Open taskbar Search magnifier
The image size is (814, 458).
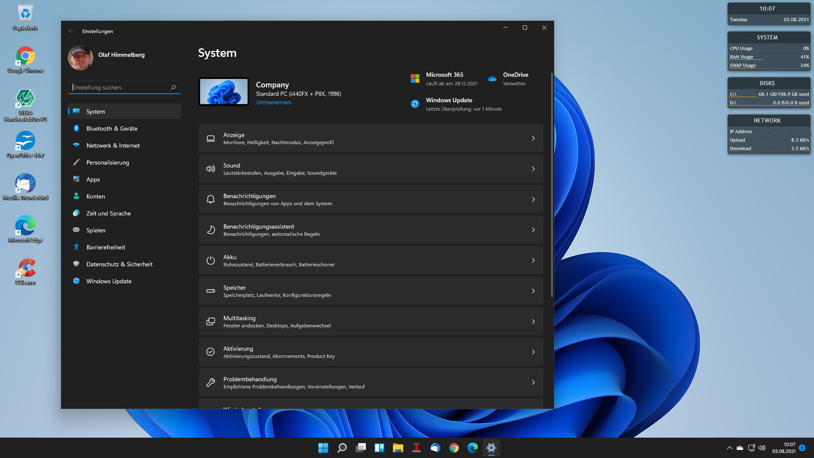(x=342, y=448)
